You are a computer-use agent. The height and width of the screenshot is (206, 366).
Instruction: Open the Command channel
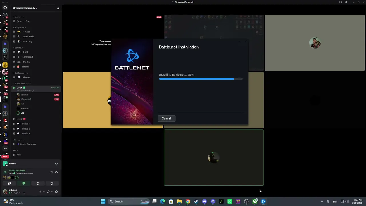click(x=36, y=57)
